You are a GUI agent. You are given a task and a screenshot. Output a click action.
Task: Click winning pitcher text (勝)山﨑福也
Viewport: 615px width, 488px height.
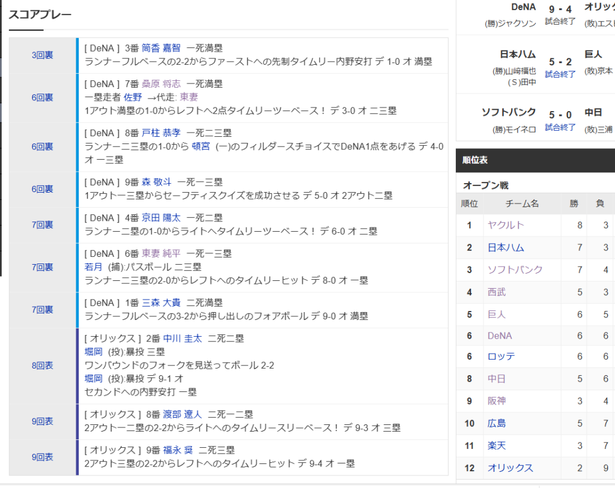click(514, 71)
